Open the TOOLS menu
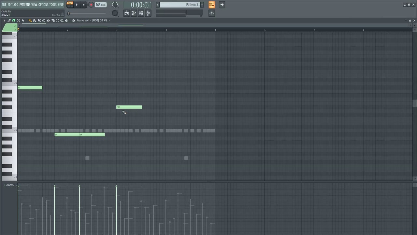Viewport: 417px width, 235px height. click(53, 5)
